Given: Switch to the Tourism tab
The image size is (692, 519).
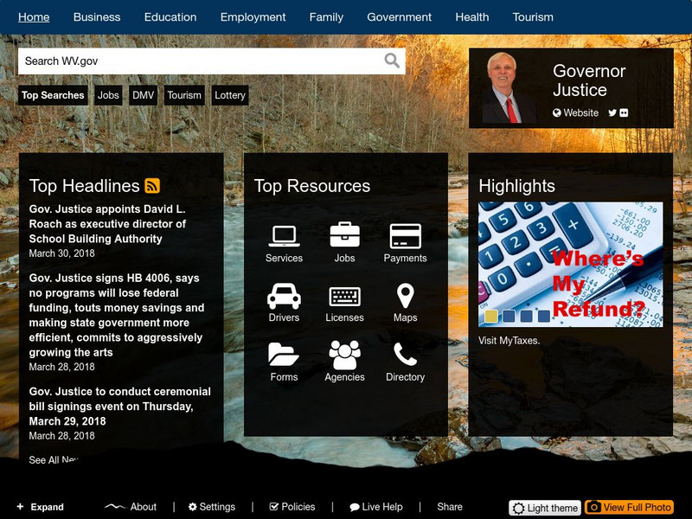Looking at the screenshot, I should pyautogui.click(x=535, y=16).
